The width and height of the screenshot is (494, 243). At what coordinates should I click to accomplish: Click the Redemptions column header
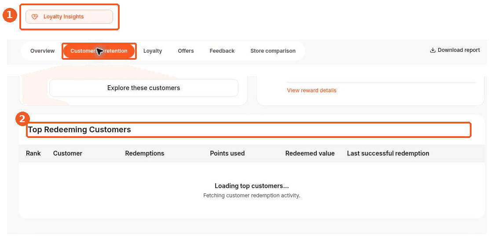(145, 153)
